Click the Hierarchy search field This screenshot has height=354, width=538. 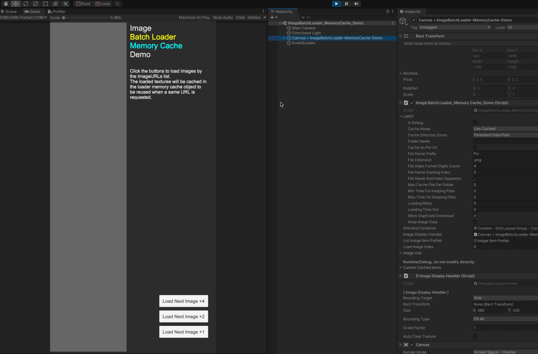coord(347,17)
